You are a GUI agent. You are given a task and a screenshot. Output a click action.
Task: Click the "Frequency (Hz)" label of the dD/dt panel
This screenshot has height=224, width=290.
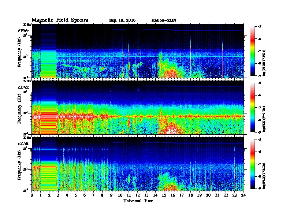coord(19,109)
